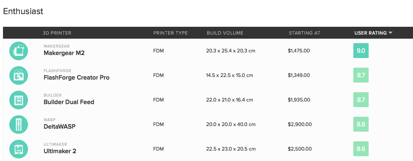This screenshot has height=161, width=413.
Task: Click the Builder Dual Feed printer icon
Action: coord(19,100)
